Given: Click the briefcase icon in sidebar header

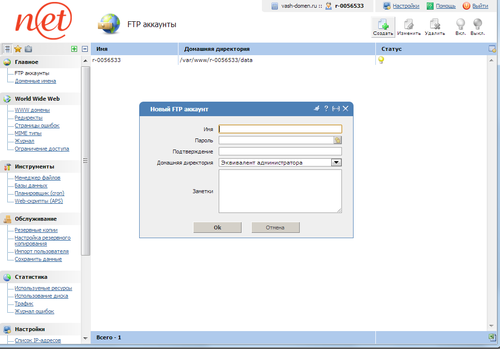Looking at the screenshot, I should click(x=28, y=48).
